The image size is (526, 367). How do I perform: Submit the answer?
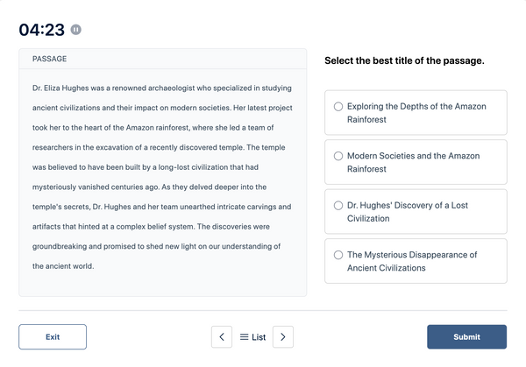(x=466, y=337)
